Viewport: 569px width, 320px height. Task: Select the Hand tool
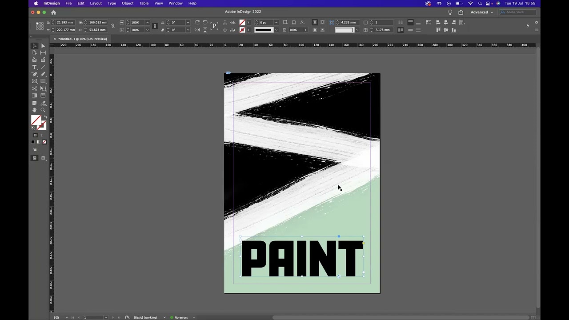click(34, 110)
